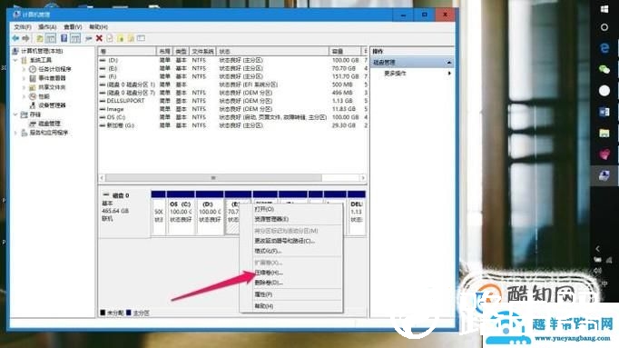The width and height of the screenshot is (619, 348).
Task: Click the 文件系统 column header
Action: [203, 52]
